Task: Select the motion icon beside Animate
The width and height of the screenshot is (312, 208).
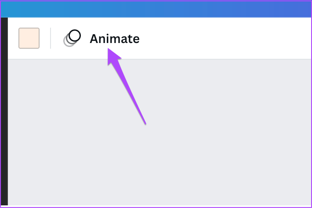Action: coord(72,38)
